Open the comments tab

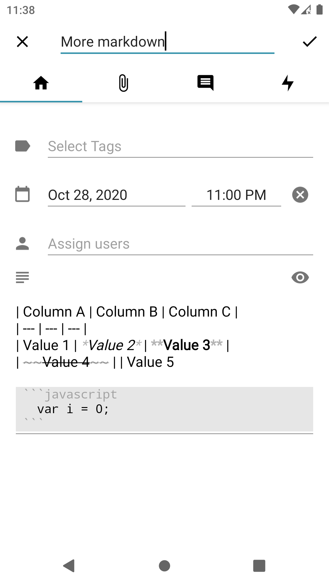coord(206,83)
